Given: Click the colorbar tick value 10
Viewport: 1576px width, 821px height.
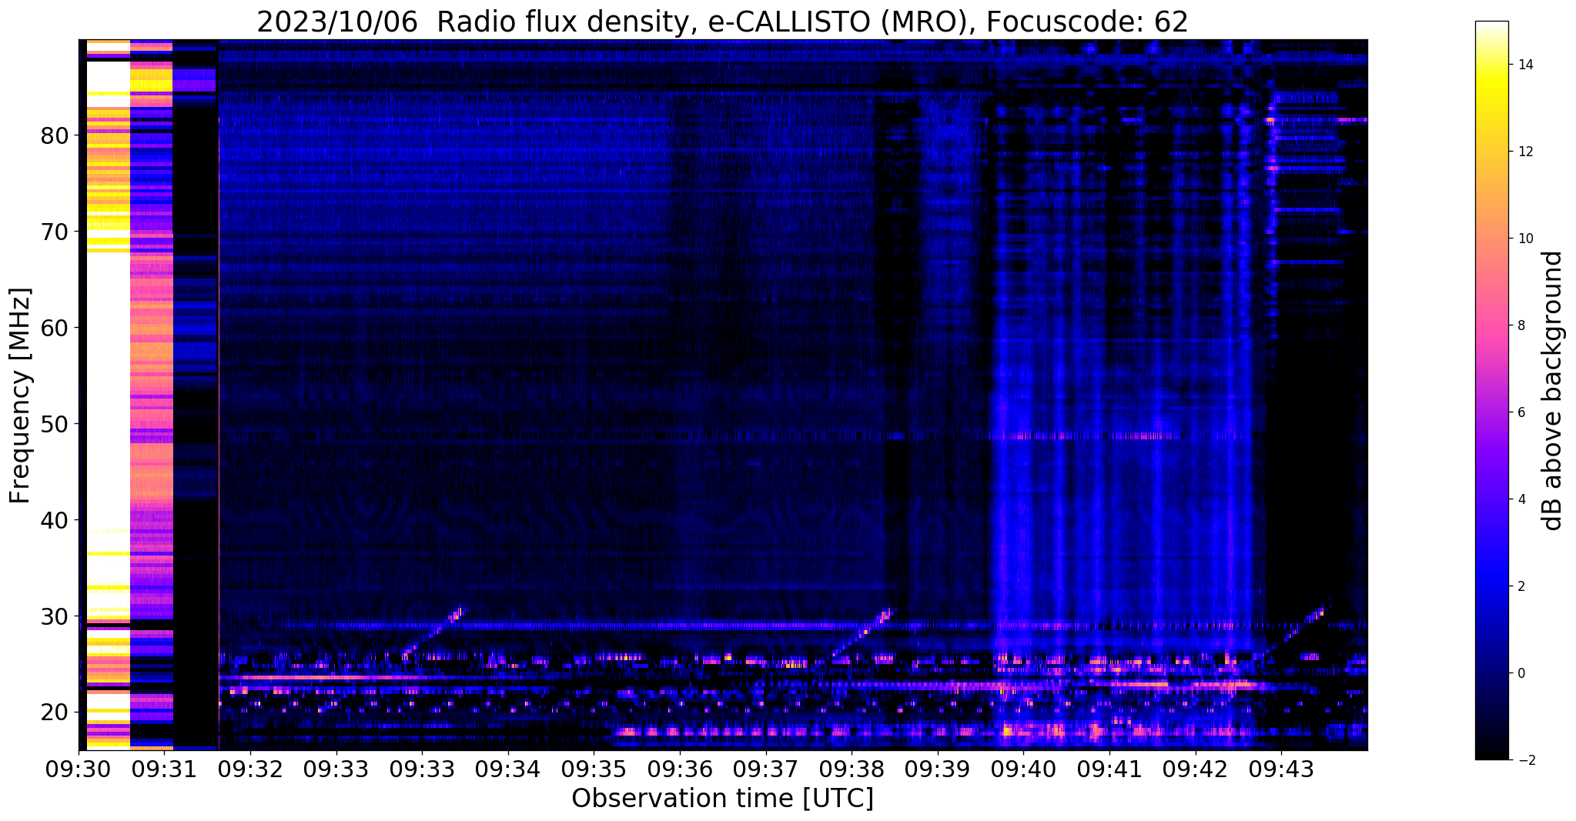Looking at the screenshot, I should [1525, 239].
